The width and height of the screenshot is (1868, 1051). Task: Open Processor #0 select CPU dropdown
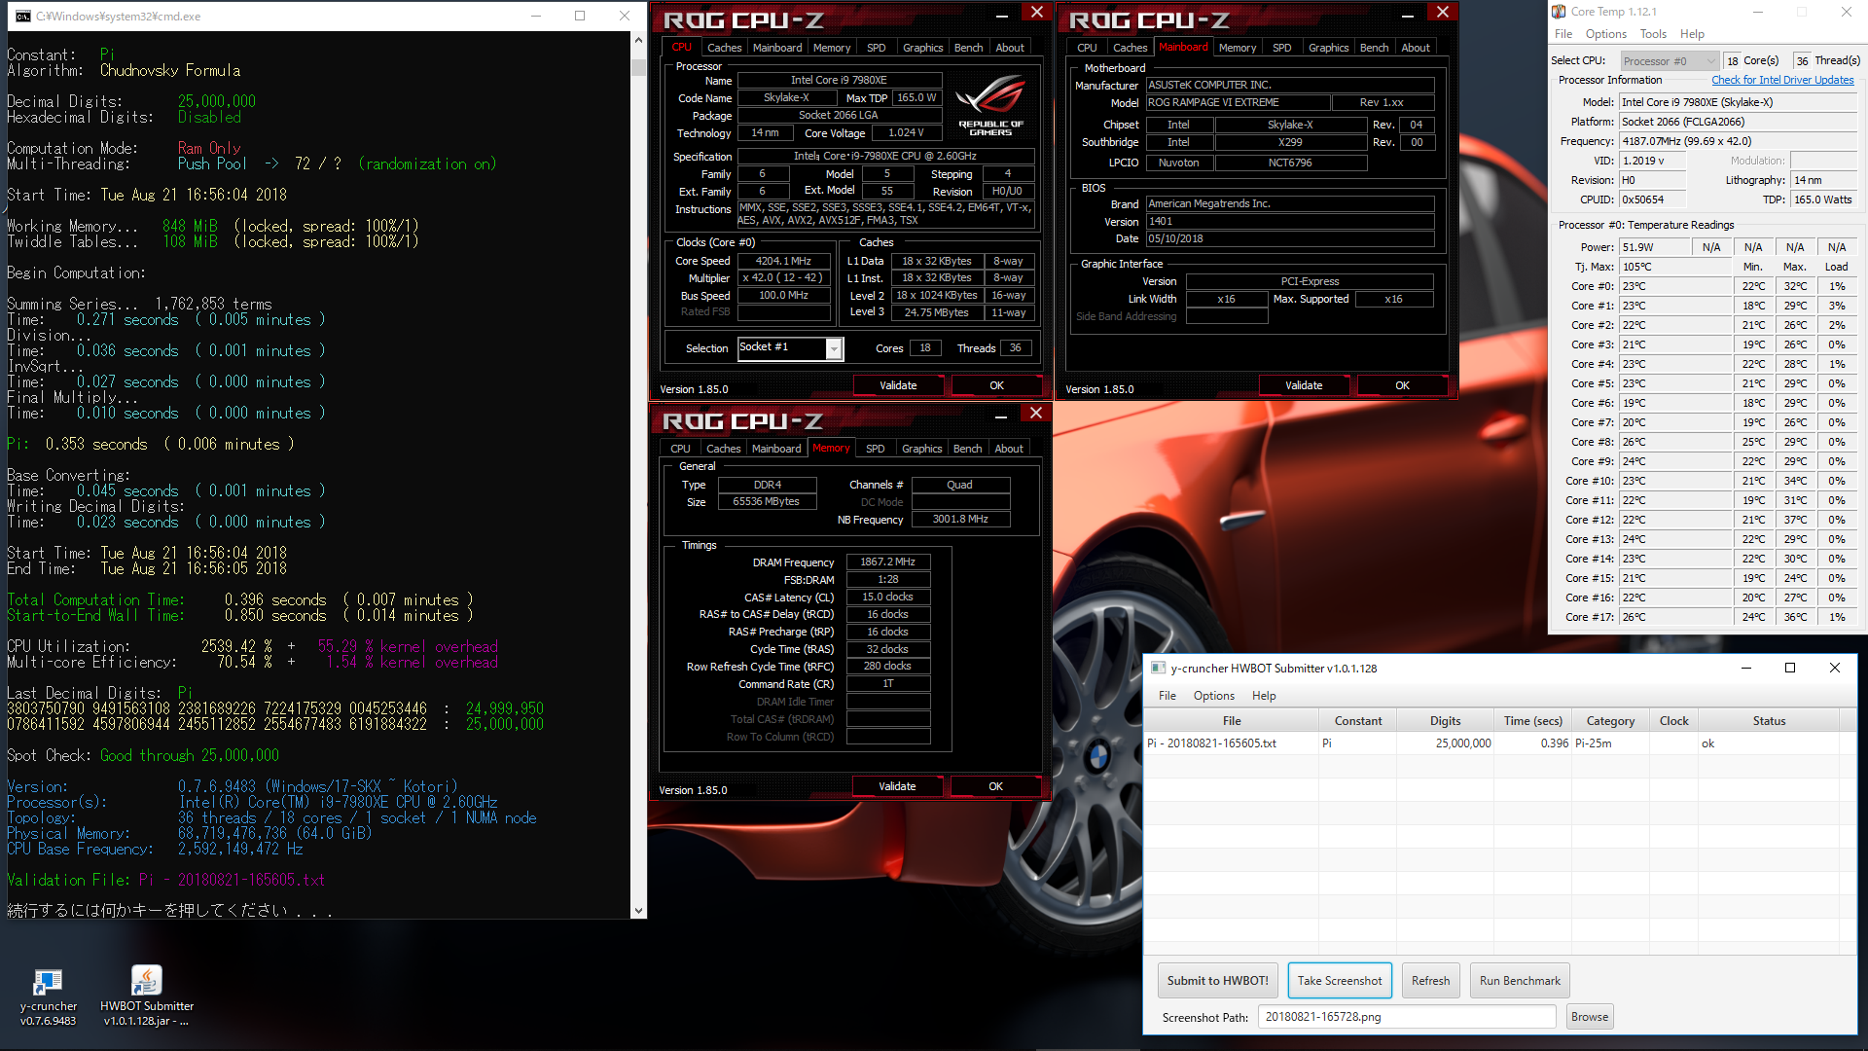pos(1669,60)
